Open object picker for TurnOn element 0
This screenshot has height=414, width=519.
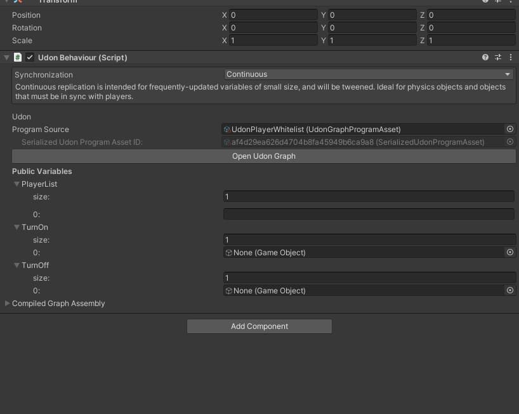[510, 252]
